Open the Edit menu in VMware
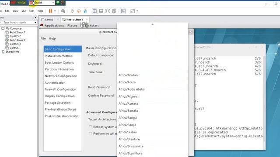Image resolution: width=280 pixels, height=157 pixels. 7,11
